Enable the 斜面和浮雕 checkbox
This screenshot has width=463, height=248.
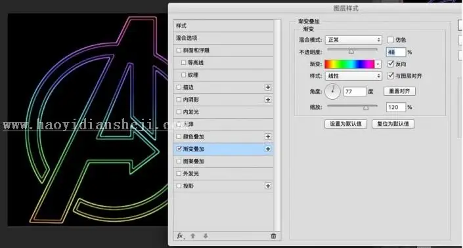point(179,50)
